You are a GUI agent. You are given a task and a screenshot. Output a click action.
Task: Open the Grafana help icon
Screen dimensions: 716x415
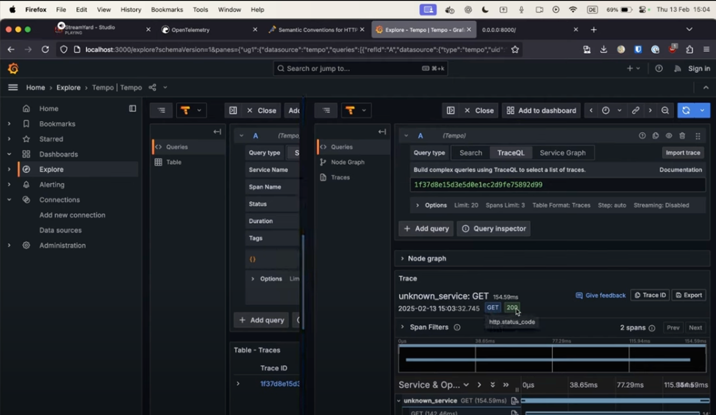coord(659,68)
